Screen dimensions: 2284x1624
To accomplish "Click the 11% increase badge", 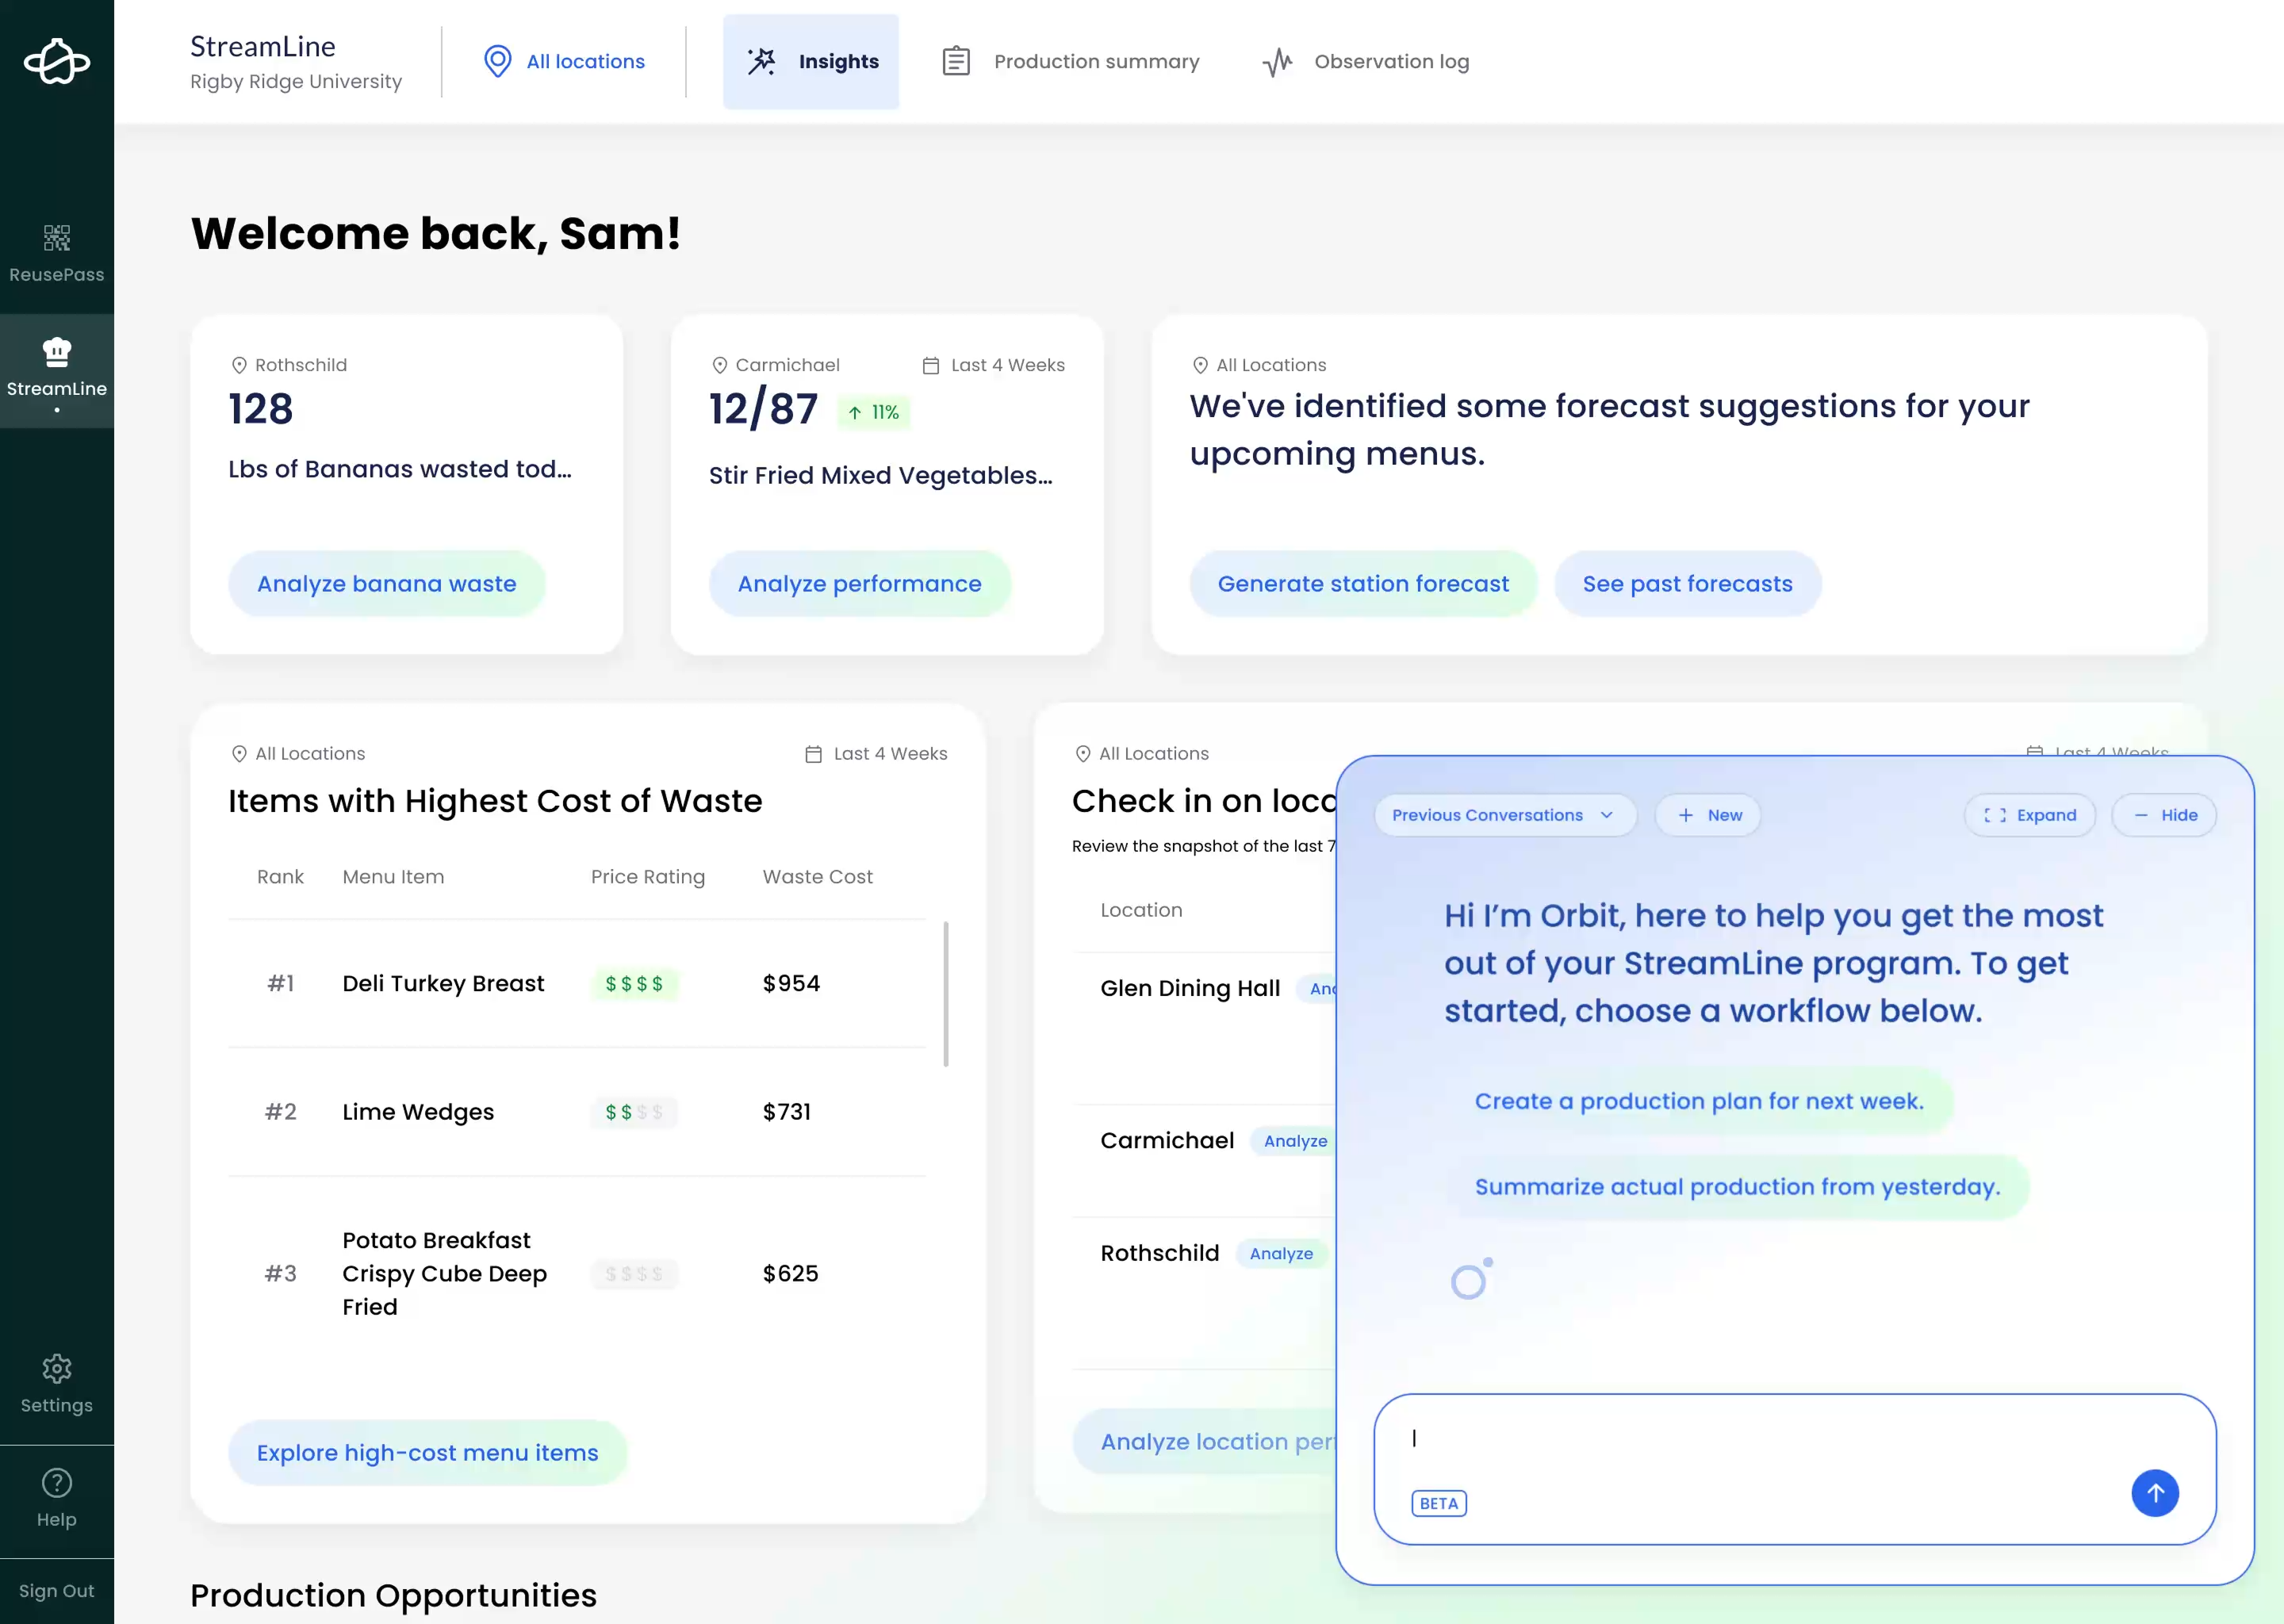I will tap(874, 412).
